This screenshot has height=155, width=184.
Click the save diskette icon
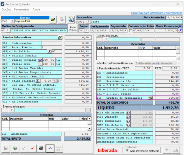pyautogui.click(x=6, y=148)
